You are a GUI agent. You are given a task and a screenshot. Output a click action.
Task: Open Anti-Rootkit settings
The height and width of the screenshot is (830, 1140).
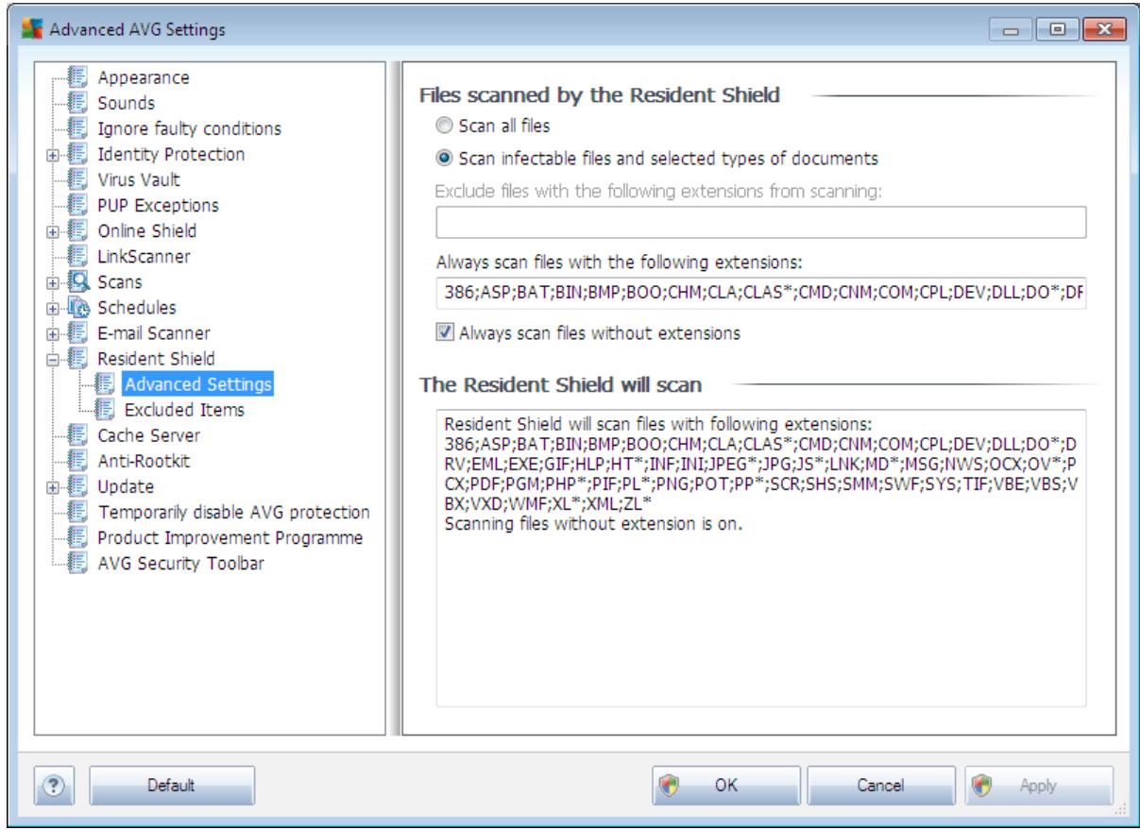point(143,461)
